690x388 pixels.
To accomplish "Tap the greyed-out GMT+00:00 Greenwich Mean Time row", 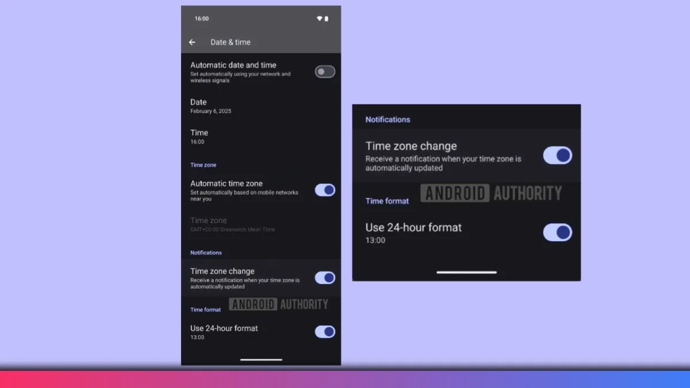I will point(232,224).
